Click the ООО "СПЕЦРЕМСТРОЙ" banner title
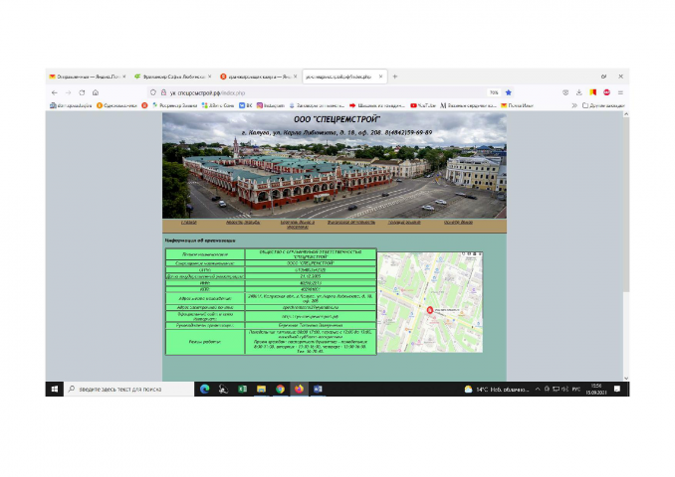675x477 pixels. pyautogui.click(x=337, y=119)
